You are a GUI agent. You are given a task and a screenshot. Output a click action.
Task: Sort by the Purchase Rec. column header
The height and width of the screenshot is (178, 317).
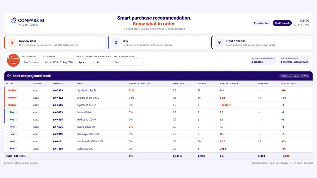[x=289, y=84]
